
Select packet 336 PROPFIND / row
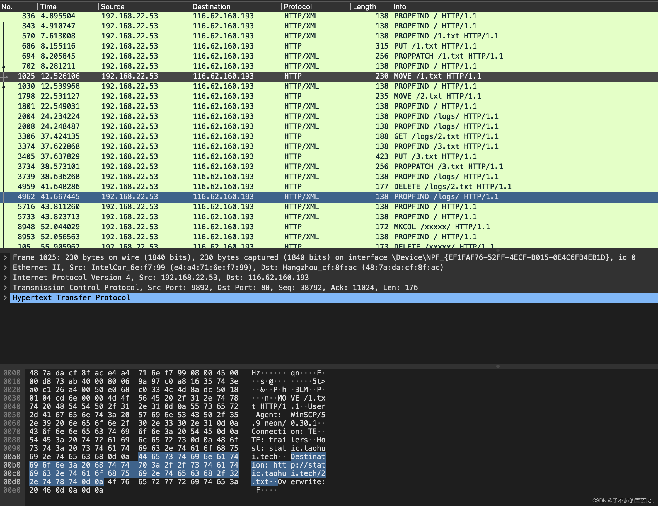(329, 16)
